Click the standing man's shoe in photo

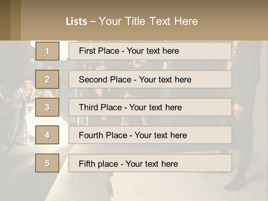point(235,184)
